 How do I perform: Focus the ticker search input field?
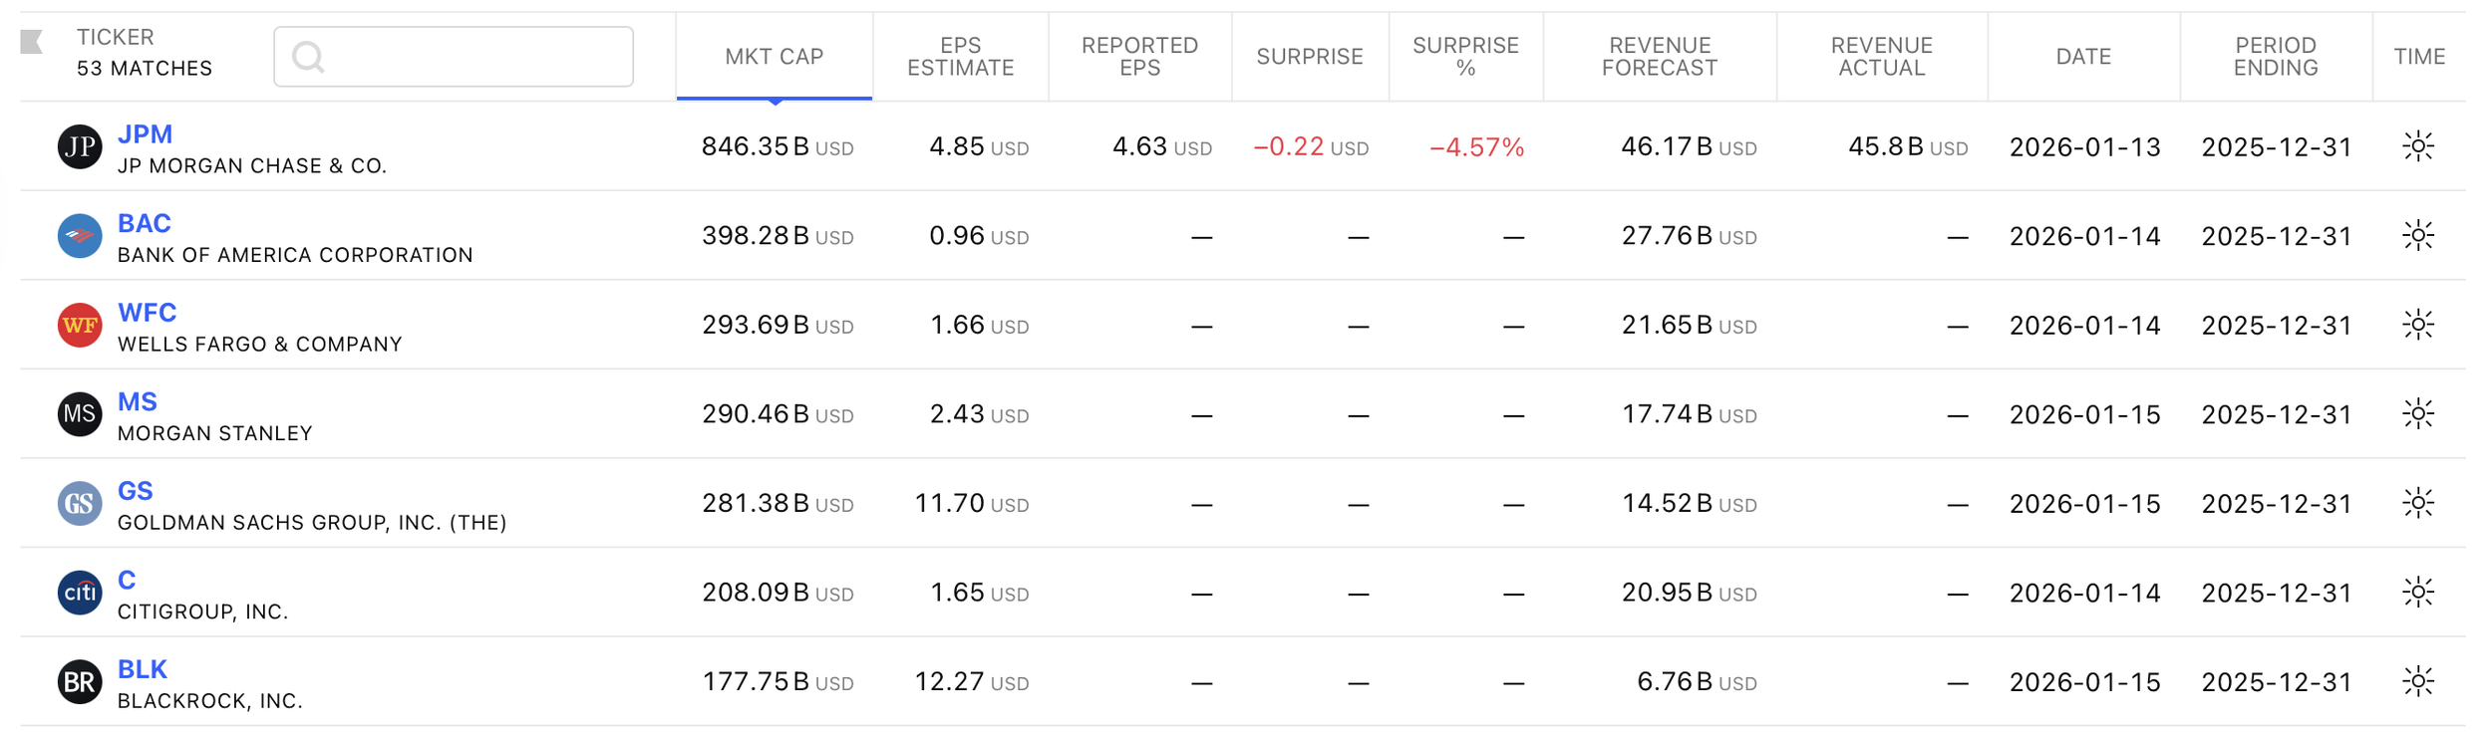(x=454, y=57)
